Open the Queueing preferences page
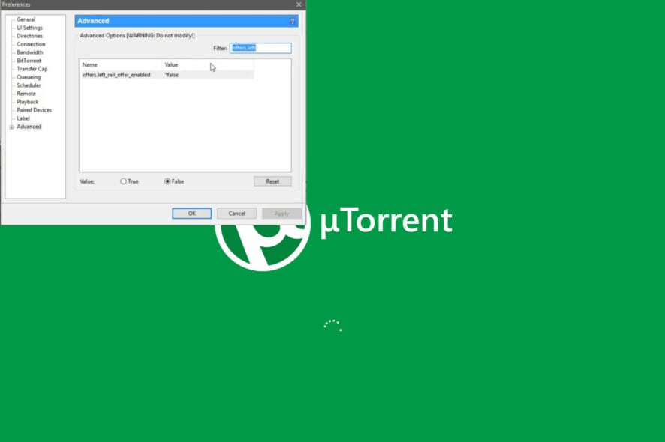This screenshot has width=665, height=442. tap(28, 77)
